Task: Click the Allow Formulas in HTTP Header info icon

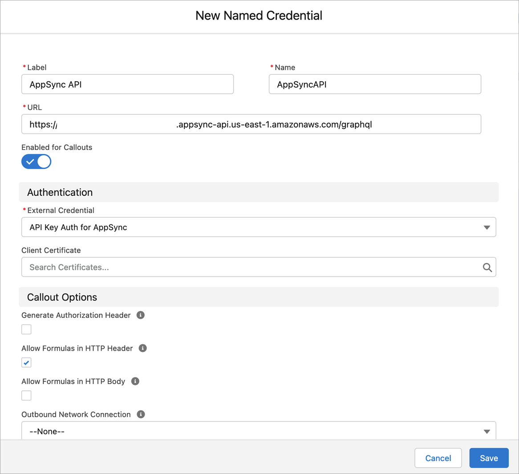Action: pyautogui.click(x=143, y=348)
